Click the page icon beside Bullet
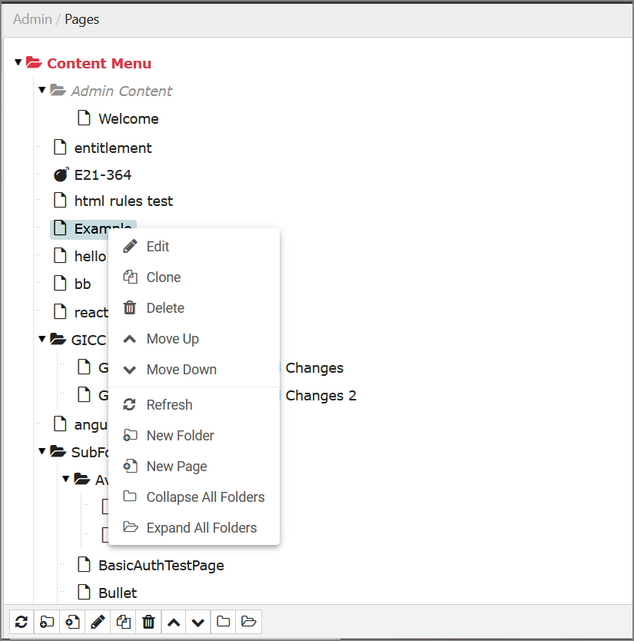The width and height of the screenshot is (634, 641). (x=85, y=592)
